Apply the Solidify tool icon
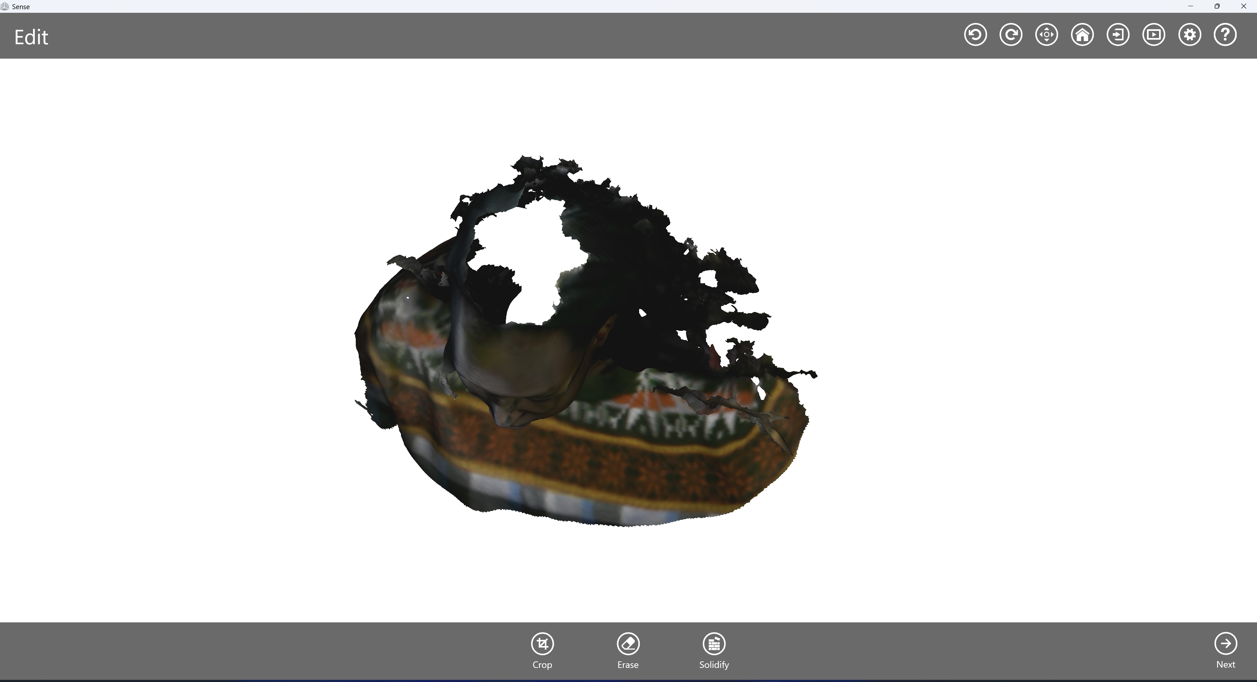This screenshot has width=1257, height=682. click(x=714, y=644)
